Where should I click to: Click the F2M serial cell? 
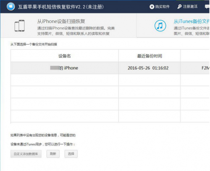[195, 68]
